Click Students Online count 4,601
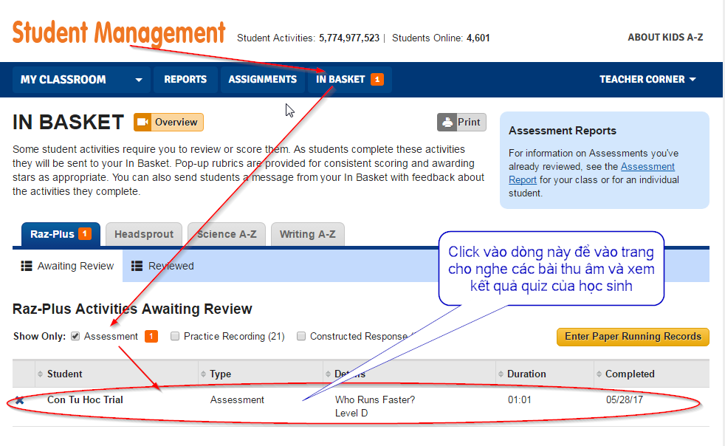Viewport: 725px width, 446px height. [478, 38]
